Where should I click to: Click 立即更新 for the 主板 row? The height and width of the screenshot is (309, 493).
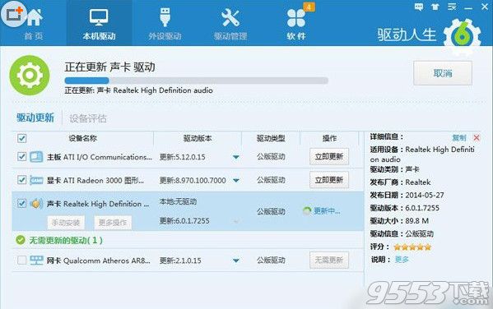tap(329, 156)
